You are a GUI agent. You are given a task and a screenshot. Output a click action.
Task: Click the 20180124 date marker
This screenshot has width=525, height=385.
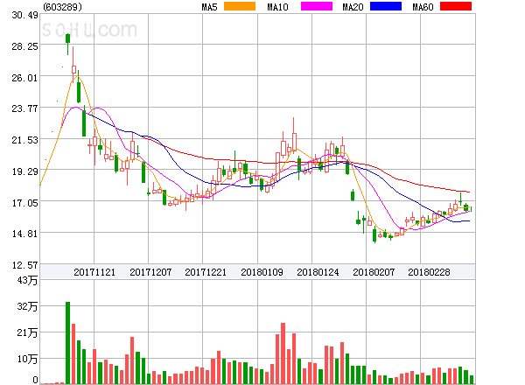pos(318,272)
